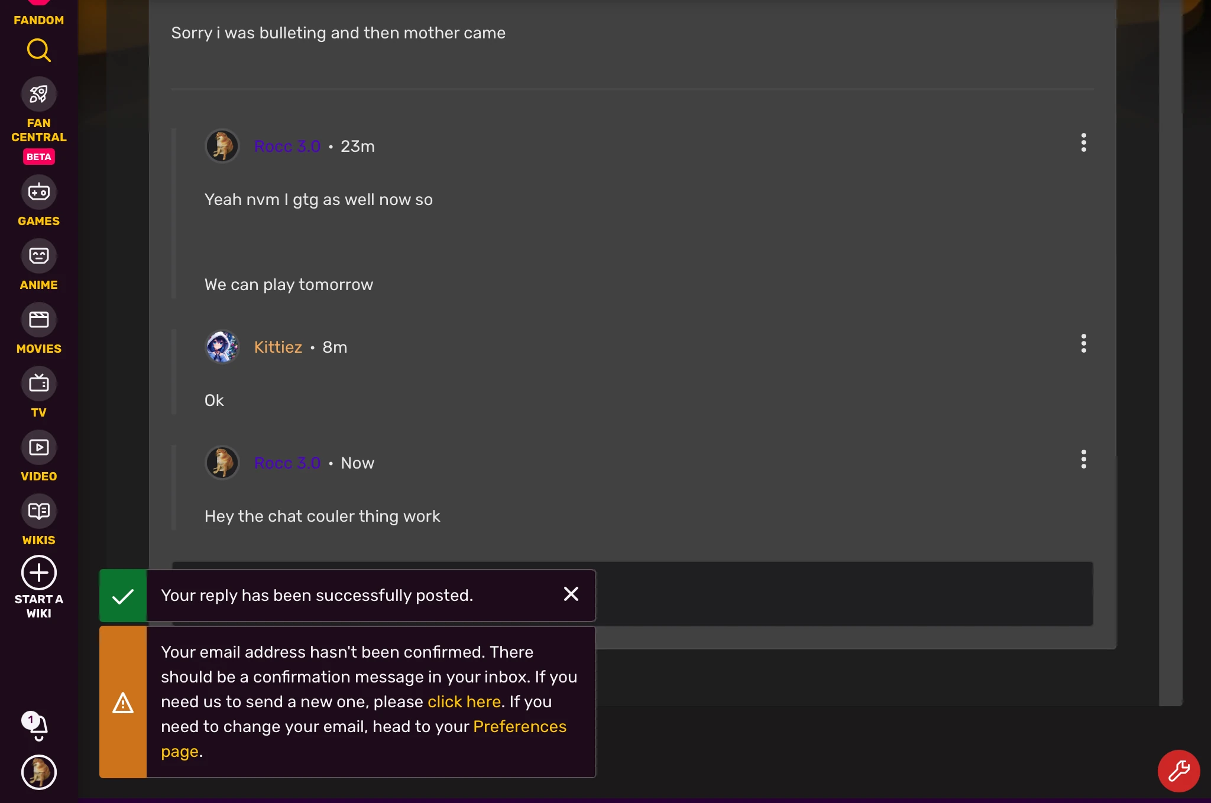Open the notifications bell
1211x803 pixels.
[38, 726]
